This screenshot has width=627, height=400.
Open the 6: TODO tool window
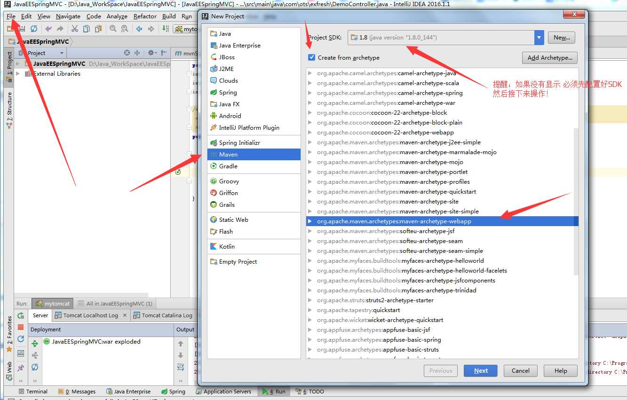[x=310, y=392]
